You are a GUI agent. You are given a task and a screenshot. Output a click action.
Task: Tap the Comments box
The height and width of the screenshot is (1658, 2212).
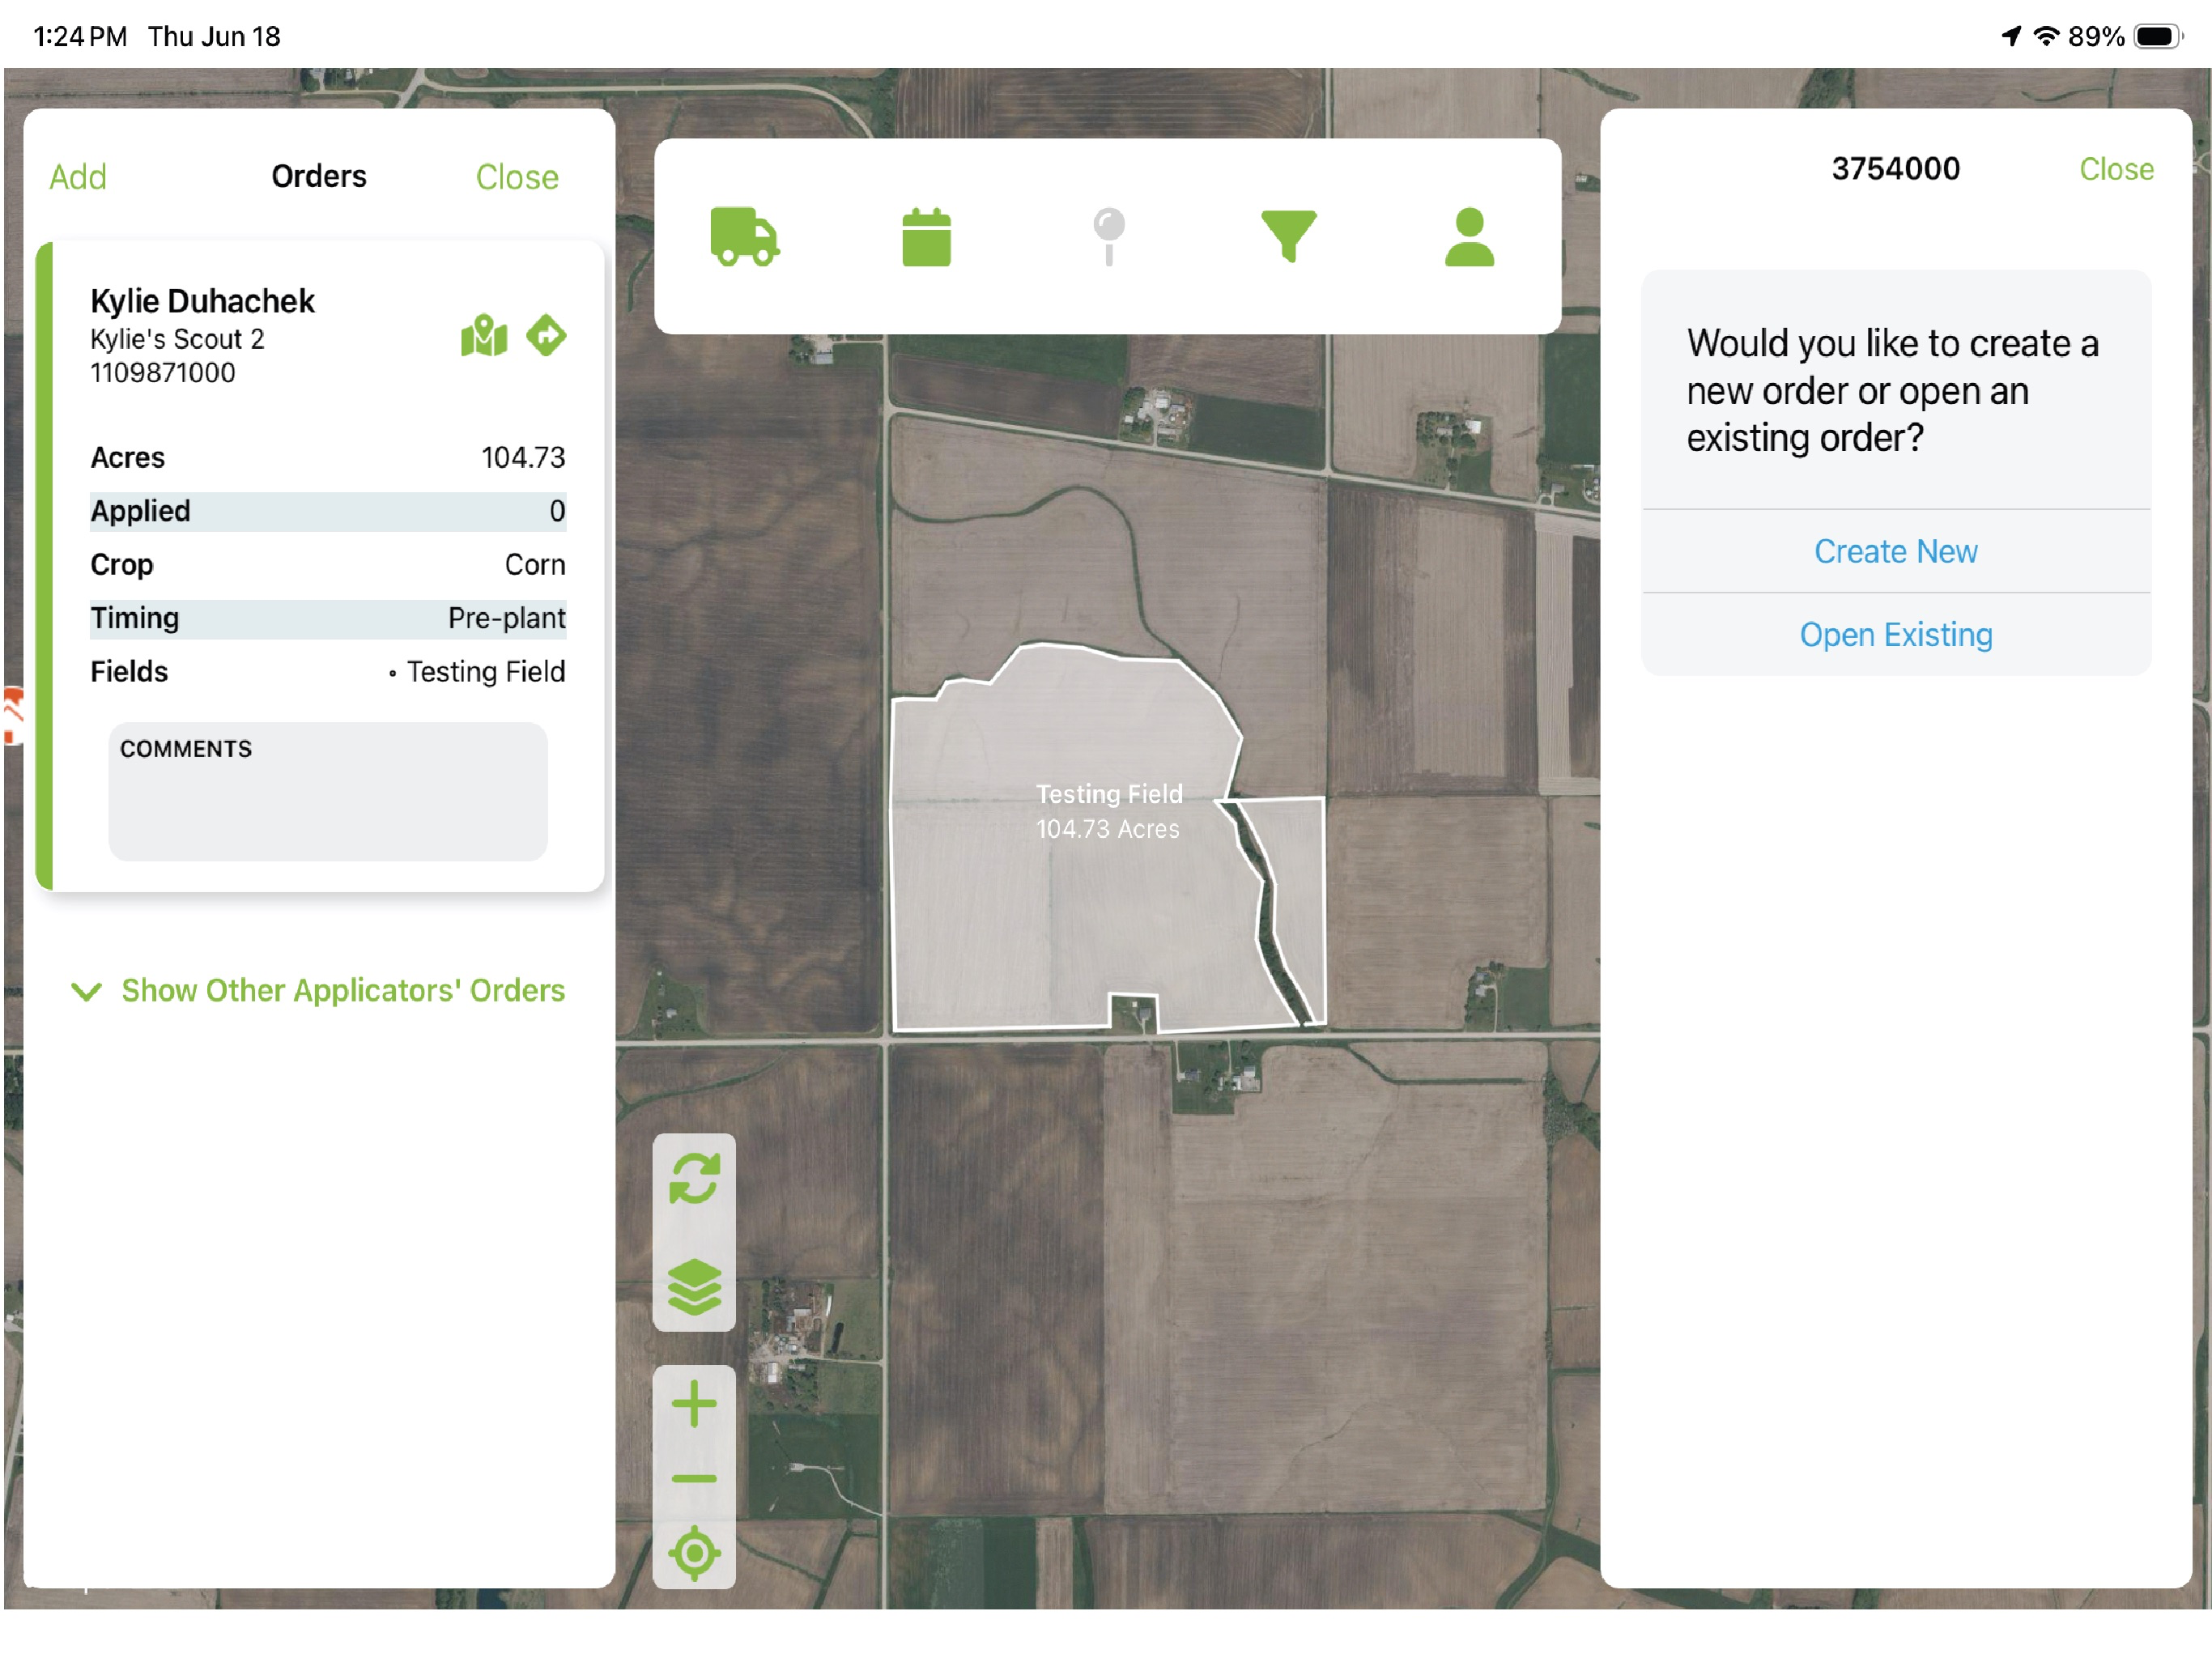pos(328,790)
